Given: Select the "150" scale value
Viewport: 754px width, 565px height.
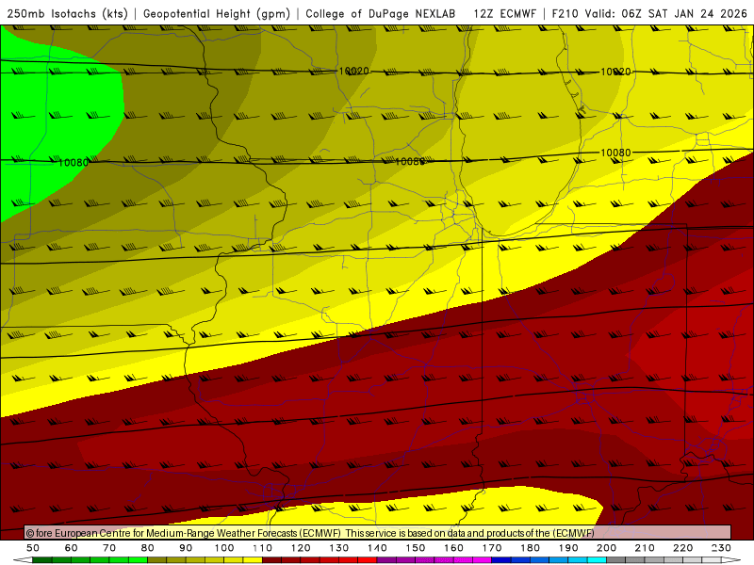Looking at the screenshot, I should click(415, 548).
